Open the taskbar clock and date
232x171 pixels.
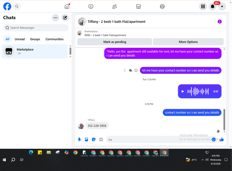pyautogui.click(x=216, y=160)
